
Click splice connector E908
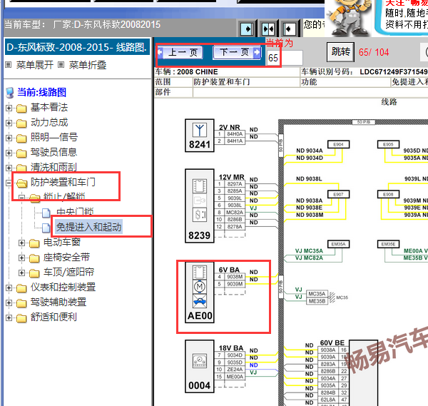point(388,194)
